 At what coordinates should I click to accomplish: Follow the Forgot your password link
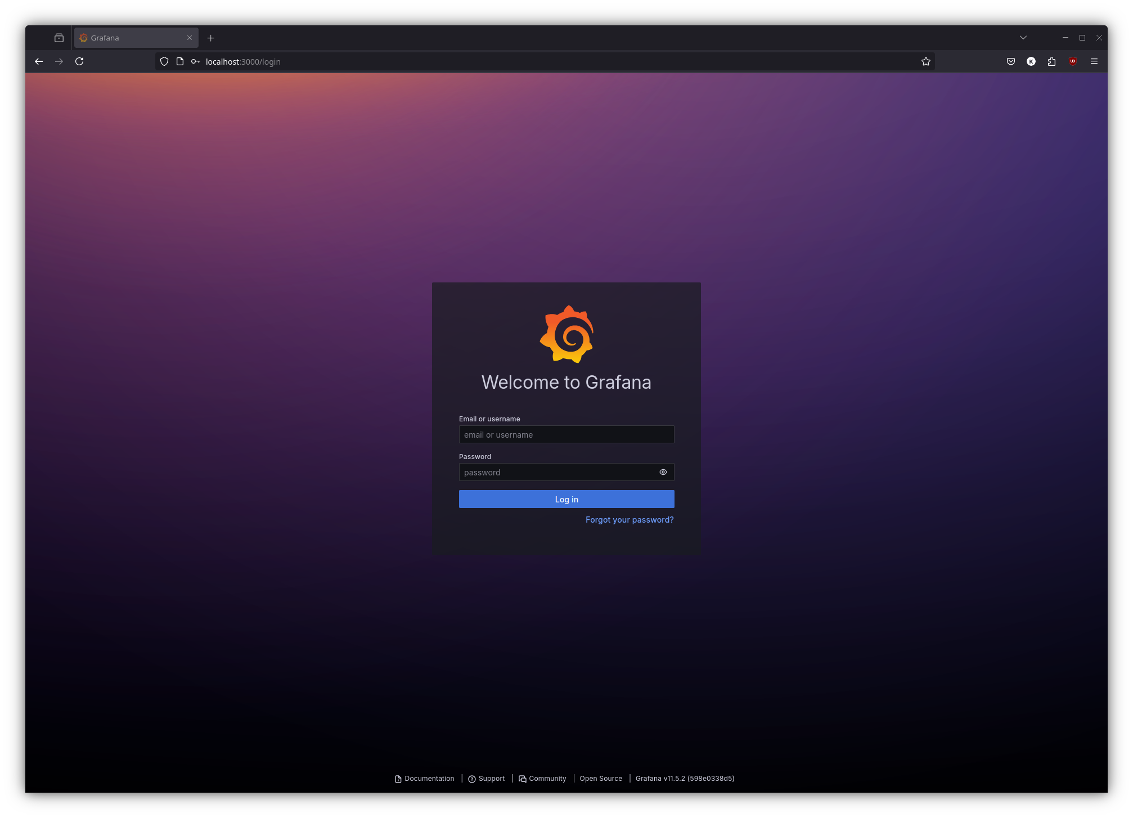[630, 520]
